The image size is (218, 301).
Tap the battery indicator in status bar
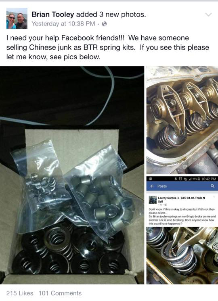click(x=199, y=179)
